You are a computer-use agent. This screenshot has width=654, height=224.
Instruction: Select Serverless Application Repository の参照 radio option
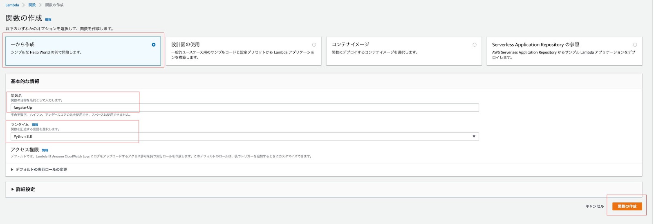635,45
